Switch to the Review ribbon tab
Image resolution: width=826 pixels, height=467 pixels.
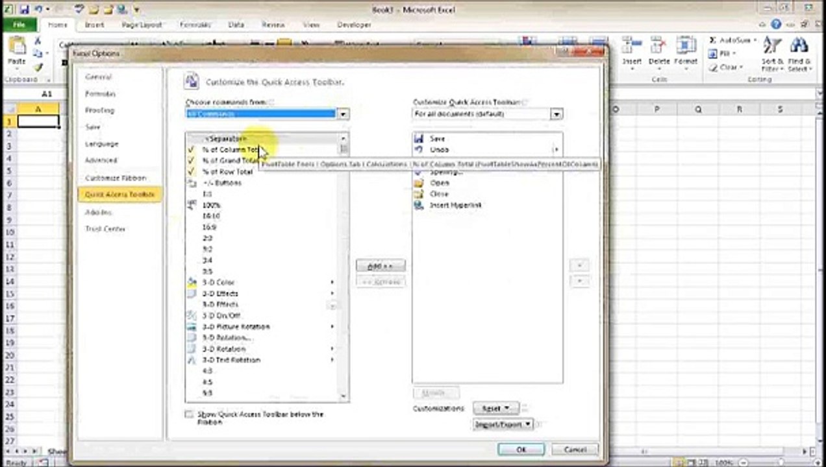[273, 25]
